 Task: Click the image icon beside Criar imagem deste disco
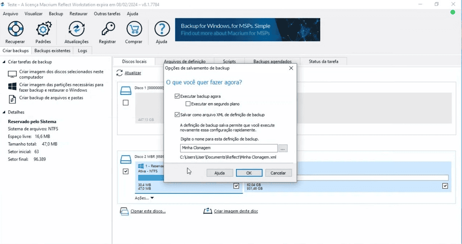click(208, 211)
